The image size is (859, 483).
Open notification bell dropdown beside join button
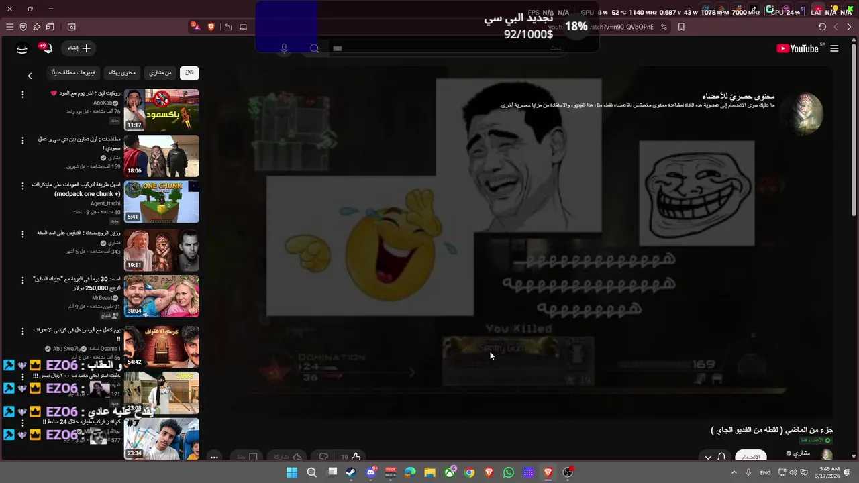point(715,457)
